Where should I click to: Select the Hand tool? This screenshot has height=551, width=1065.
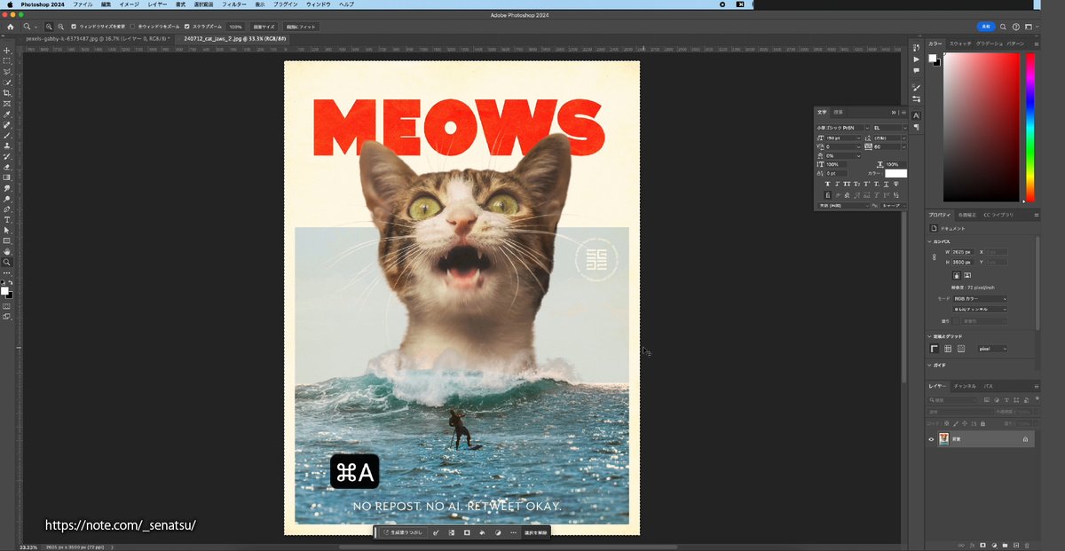coord(7,252)
